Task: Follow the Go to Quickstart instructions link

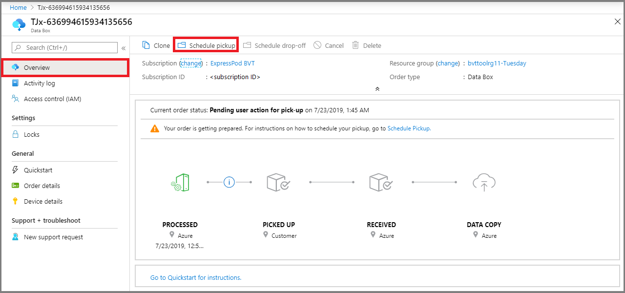Action: 196,277
